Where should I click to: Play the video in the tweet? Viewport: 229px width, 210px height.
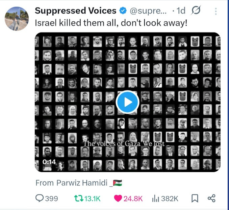(x=127, y=102)
